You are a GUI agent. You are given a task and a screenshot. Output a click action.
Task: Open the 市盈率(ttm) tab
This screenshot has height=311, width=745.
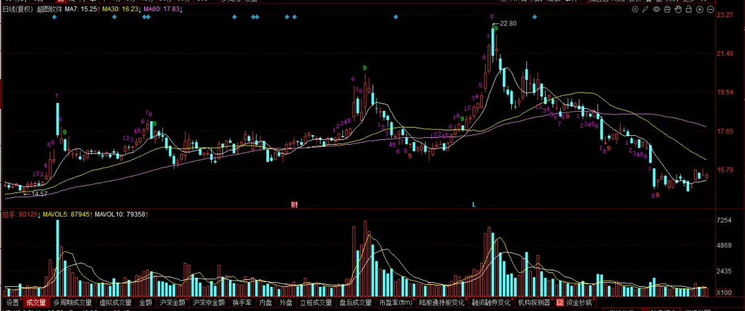[x=396, y=302]
